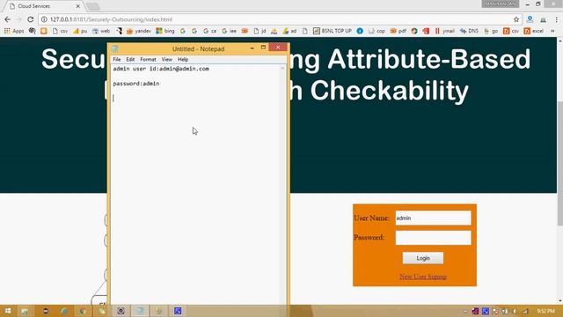Open the Notepad File menu
This screenshot has width=563, height=317.
click(x=117, y=59)
